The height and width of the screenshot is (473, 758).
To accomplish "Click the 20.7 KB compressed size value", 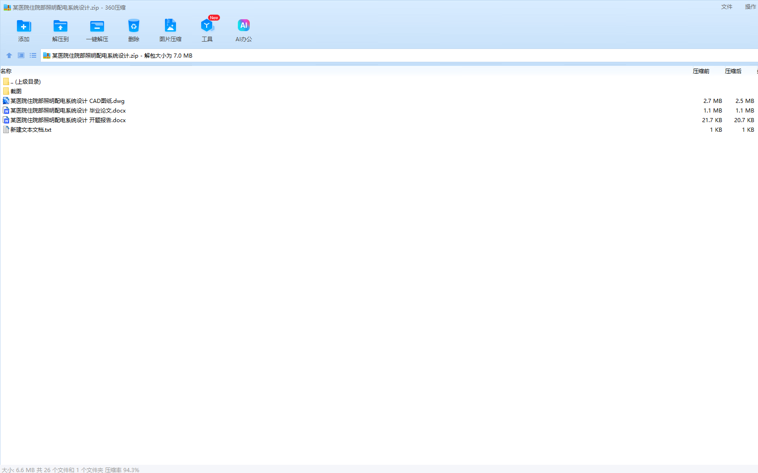I will click(x=744, y=120).
